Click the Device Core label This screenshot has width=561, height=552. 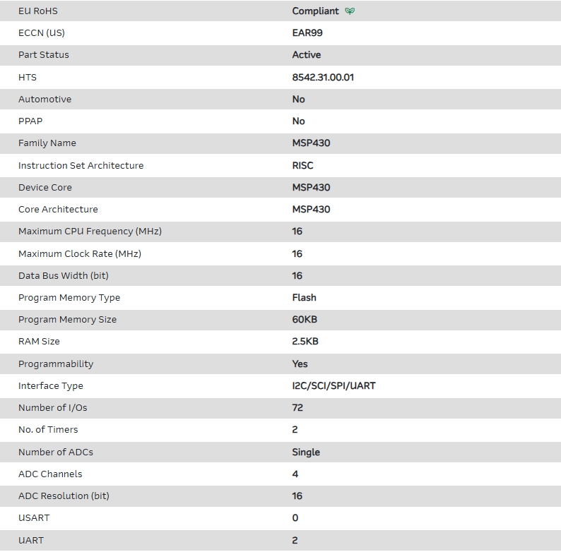click(45, 188)
